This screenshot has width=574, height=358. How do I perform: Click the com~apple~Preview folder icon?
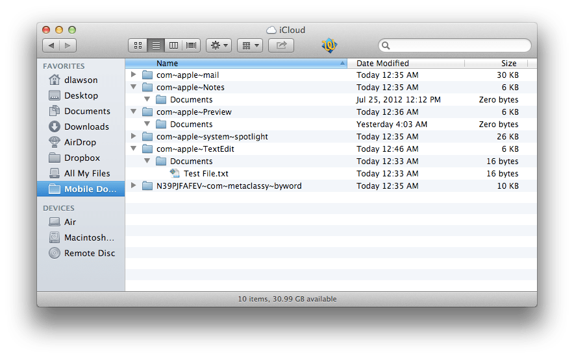click(147, 112)
